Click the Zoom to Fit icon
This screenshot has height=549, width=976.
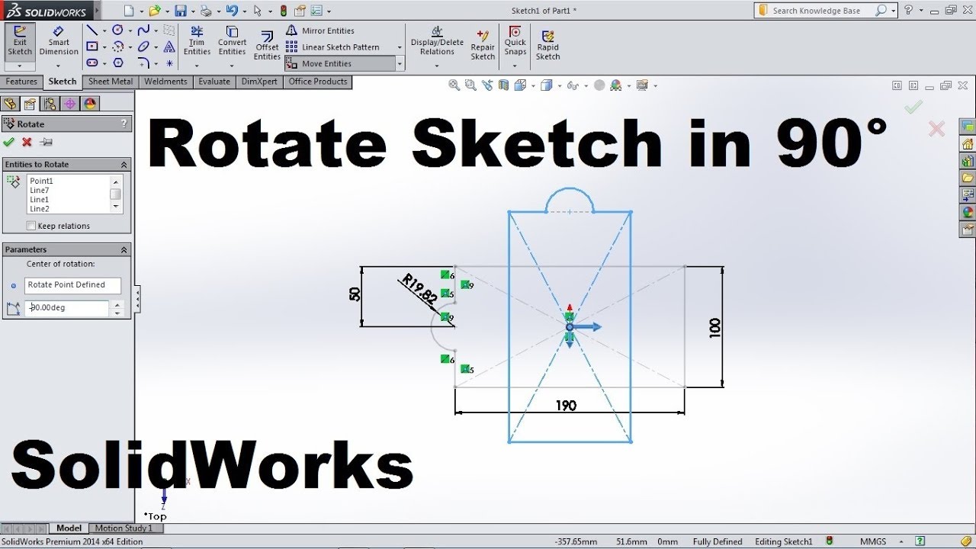click(x=454, y=85)
